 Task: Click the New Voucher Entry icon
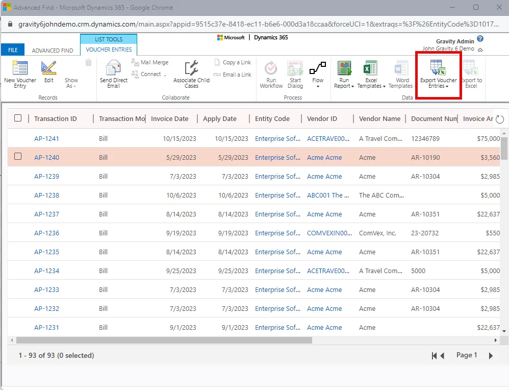(20, 67)
